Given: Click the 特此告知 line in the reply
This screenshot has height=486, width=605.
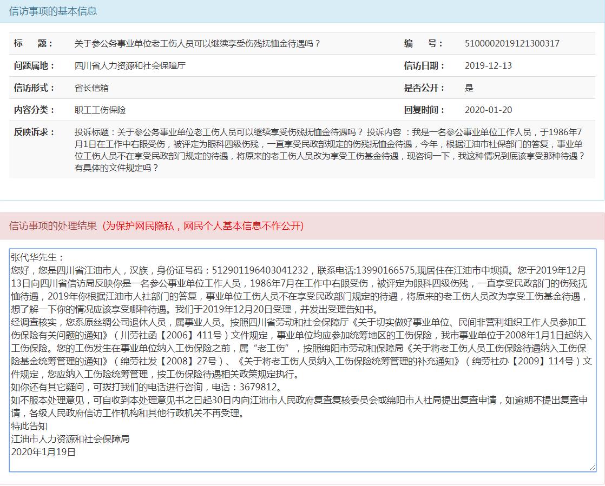Looking at the screenshot, I should point(29,426).
